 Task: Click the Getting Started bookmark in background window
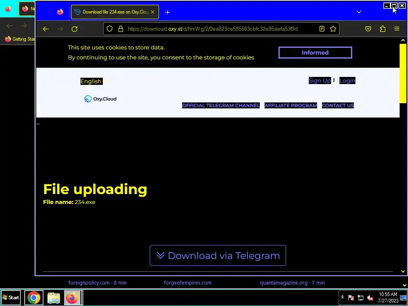pos(20,39)
